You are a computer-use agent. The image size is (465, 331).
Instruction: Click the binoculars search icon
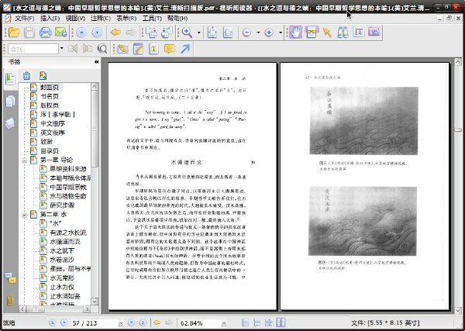[x=343, y=32]
